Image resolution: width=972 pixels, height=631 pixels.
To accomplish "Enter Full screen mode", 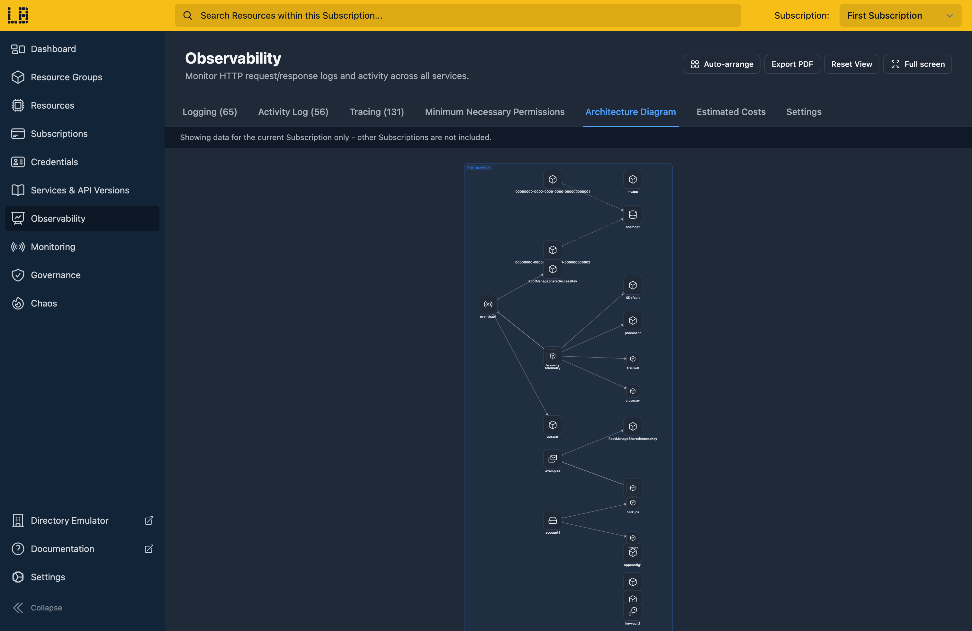I will coord(917,64).
